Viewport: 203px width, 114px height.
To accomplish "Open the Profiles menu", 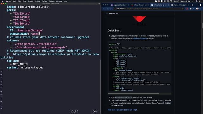I will [x=44, y=1].
